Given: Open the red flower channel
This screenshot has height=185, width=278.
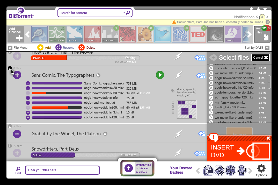Looking at the screenshot, I should coord(127,34).
